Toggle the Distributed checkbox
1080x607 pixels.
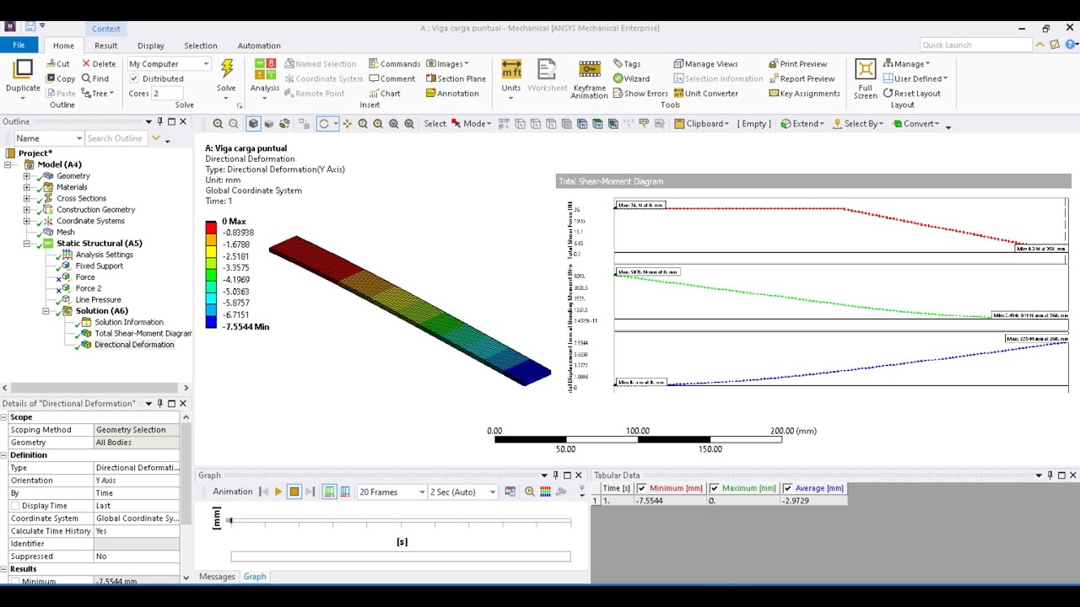pos(133,78)
